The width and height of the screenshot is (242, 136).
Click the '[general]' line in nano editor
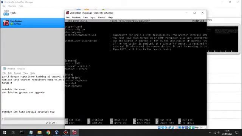[x=71, y=60]
